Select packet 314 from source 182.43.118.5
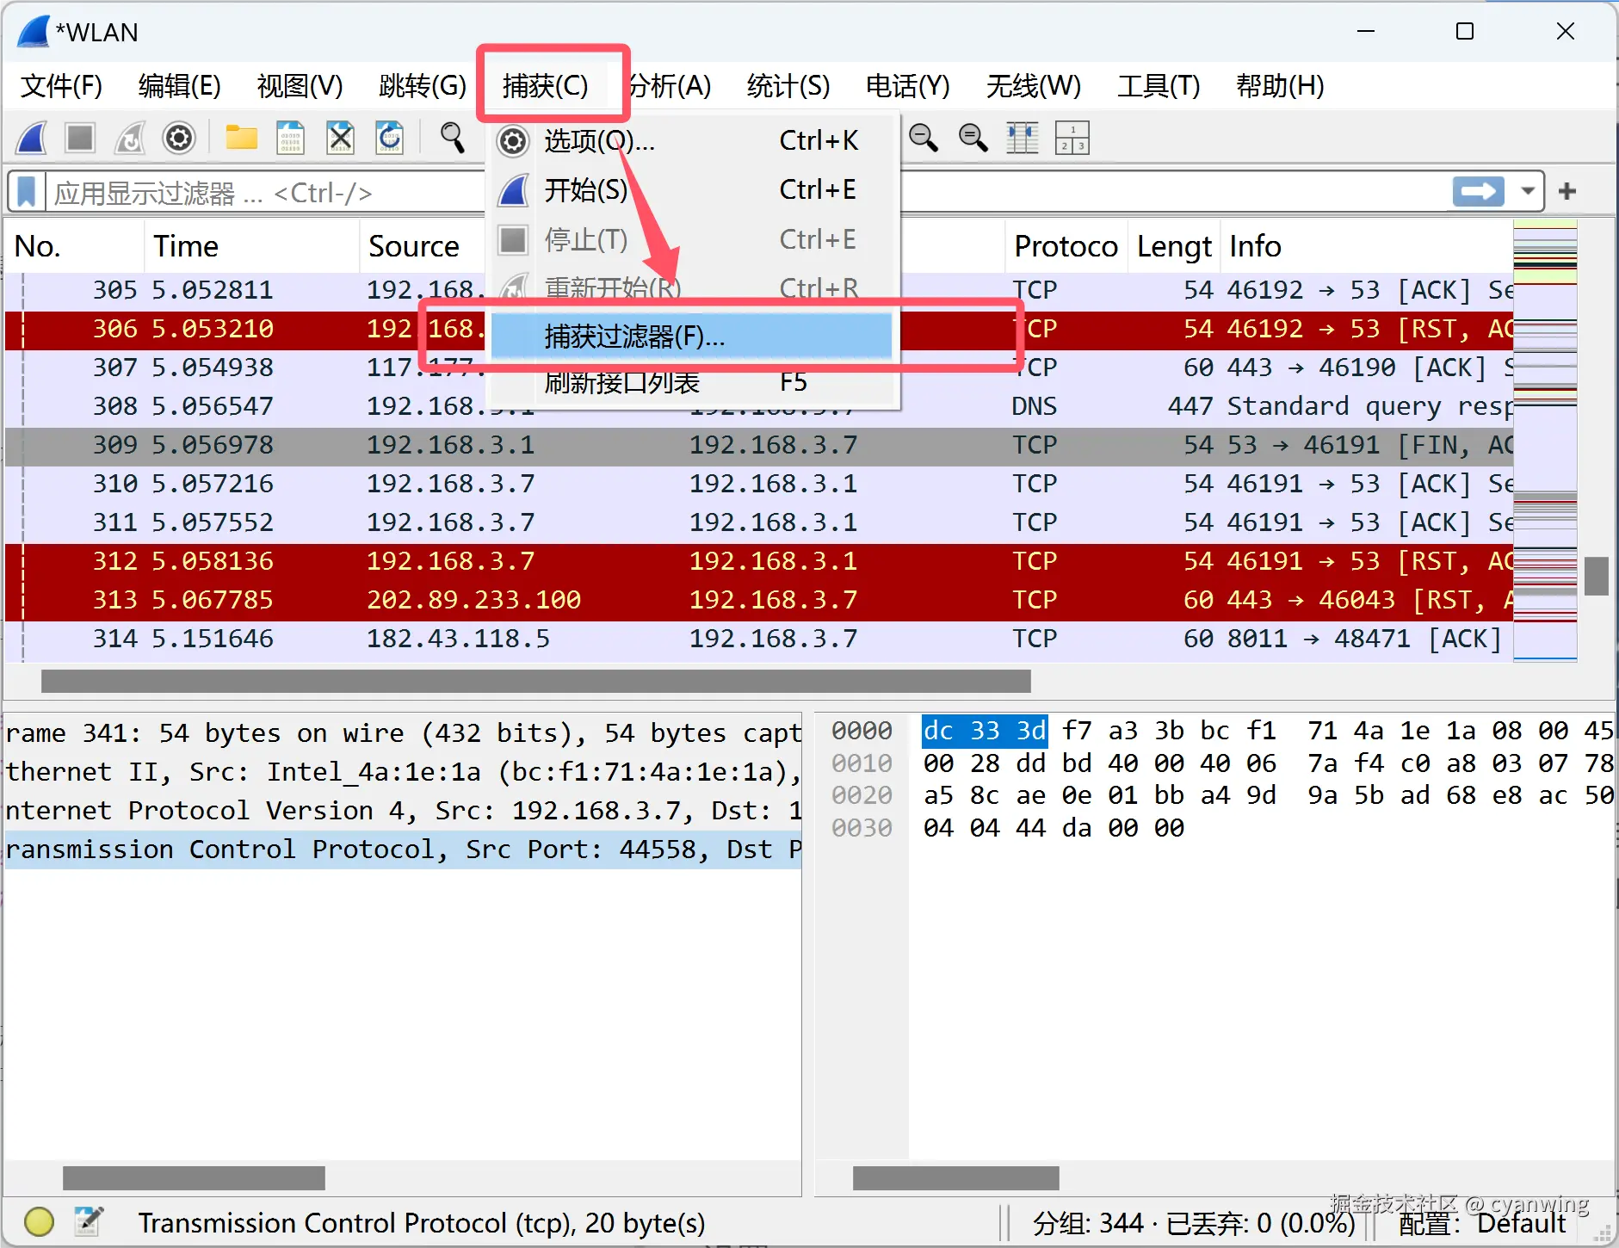 (x=759, y=639)
